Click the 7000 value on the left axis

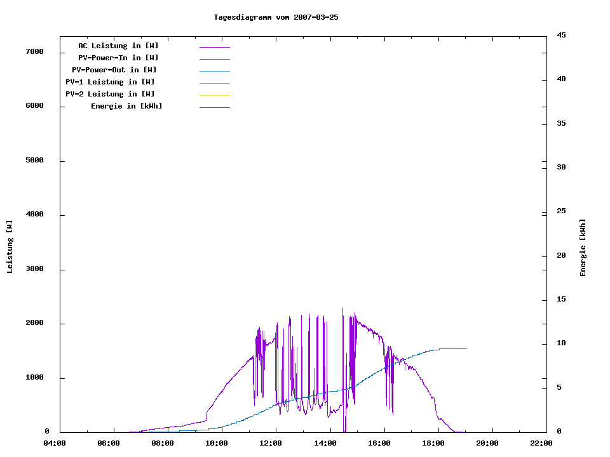pos(34,51)
